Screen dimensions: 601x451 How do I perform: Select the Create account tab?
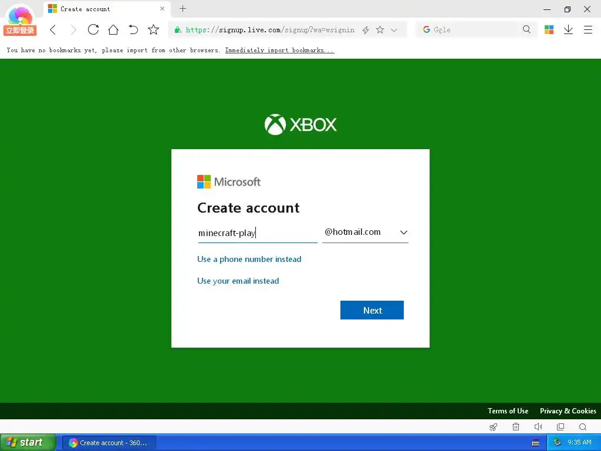pos(107,9)
